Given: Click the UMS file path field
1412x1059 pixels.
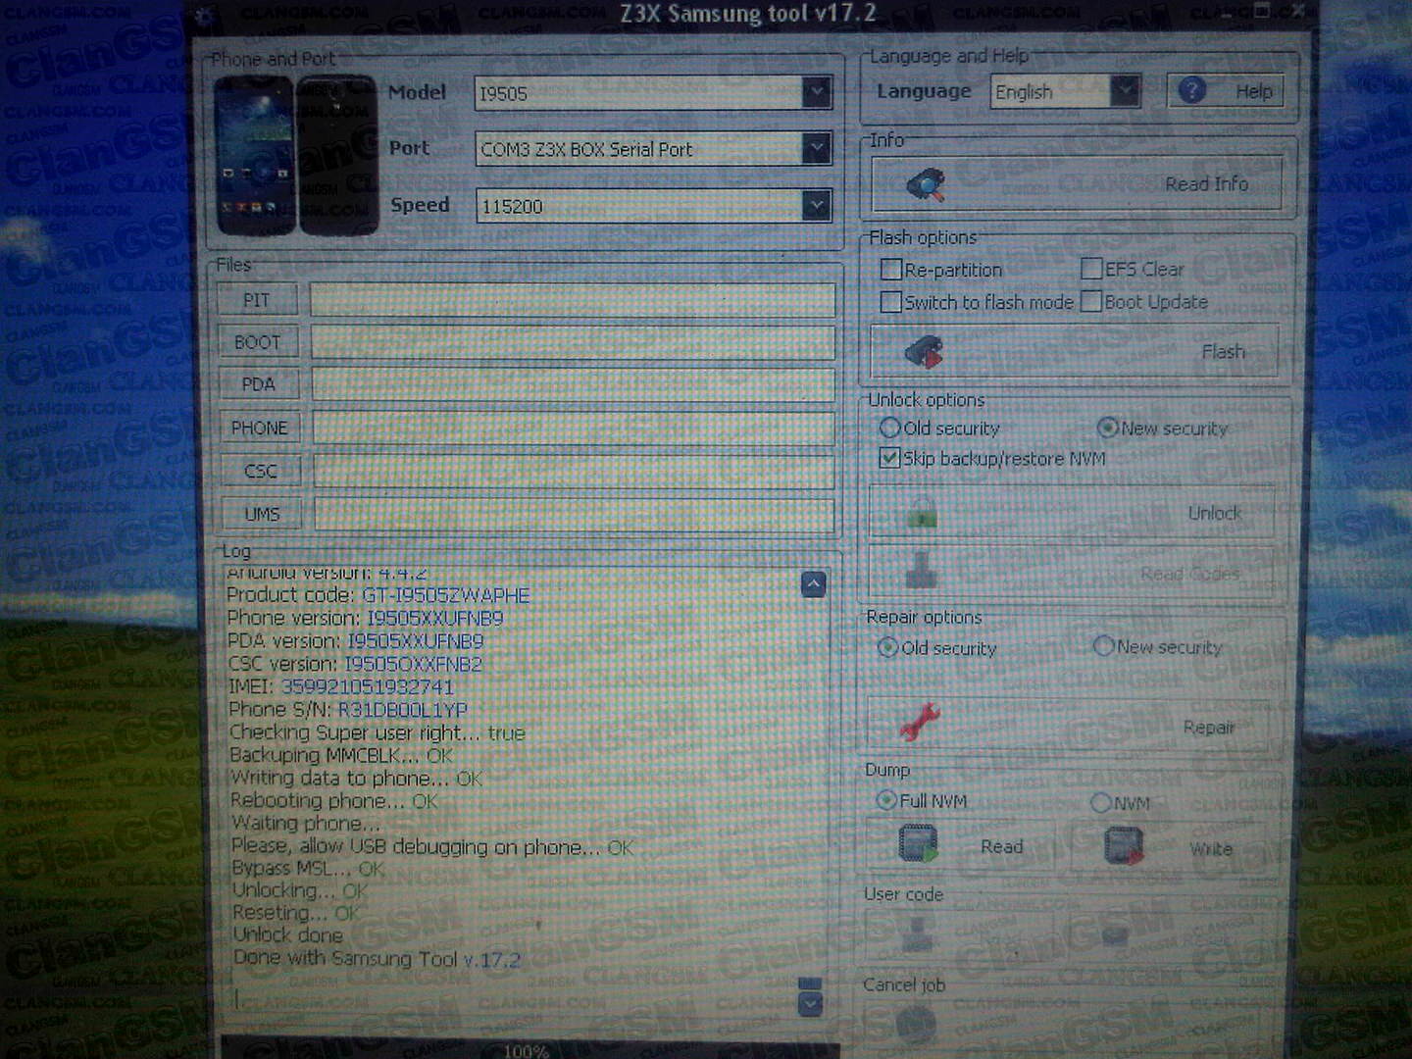Looking at the screenshot, I should click(x=576, y=515).
